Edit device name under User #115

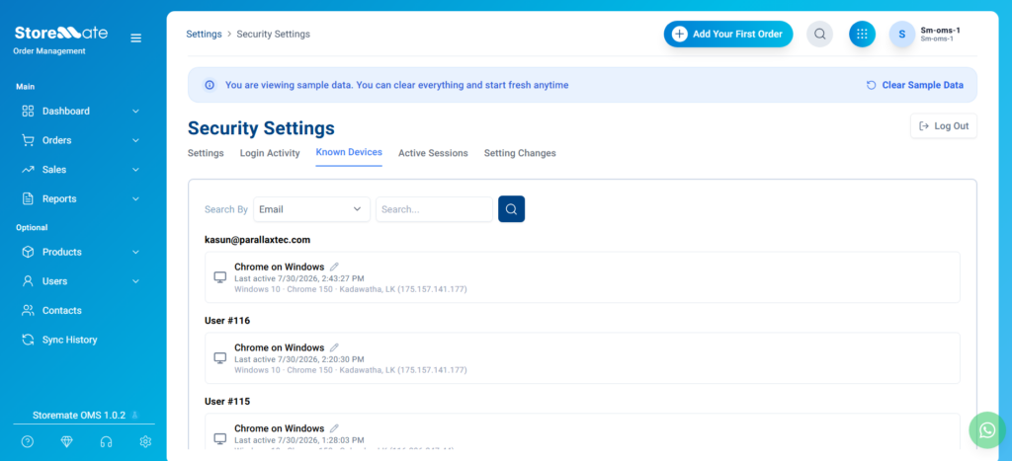point(334,428)
